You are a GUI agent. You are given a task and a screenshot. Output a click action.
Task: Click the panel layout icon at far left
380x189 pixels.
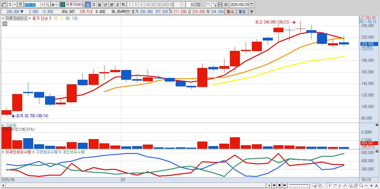pyautogui.click(x=4, y=5)
